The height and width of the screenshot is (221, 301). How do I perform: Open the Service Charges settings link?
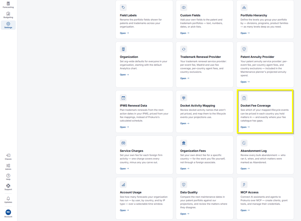tap(124, 169)
